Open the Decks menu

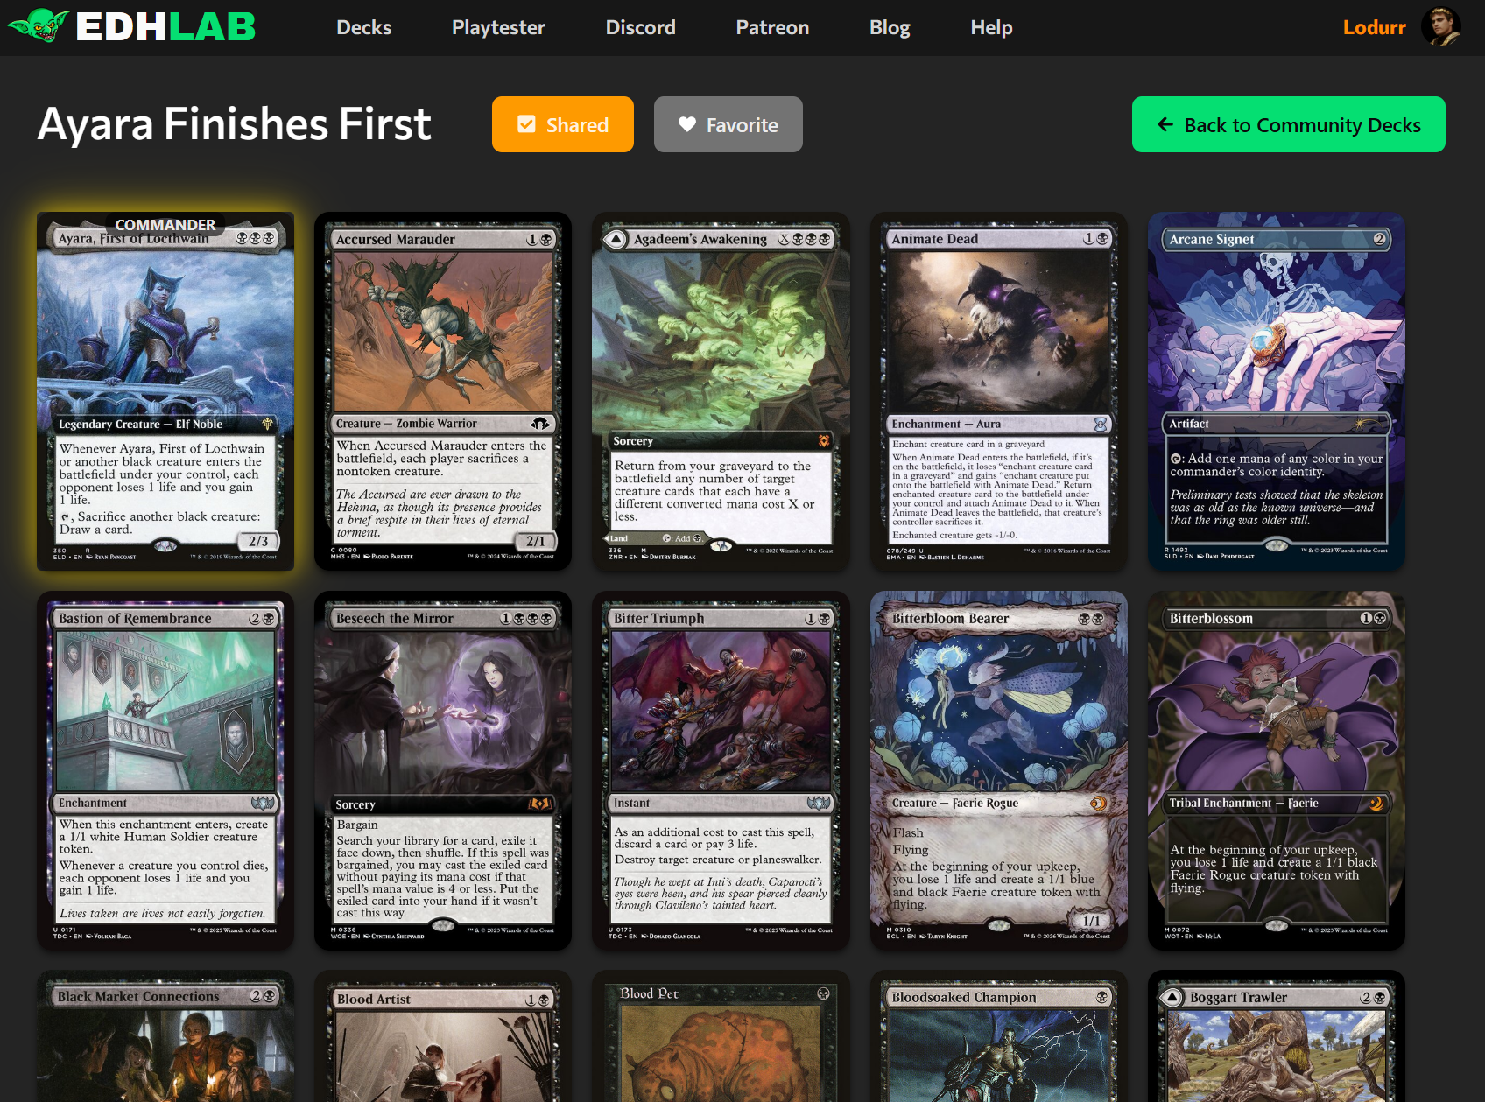pos(363,27)
